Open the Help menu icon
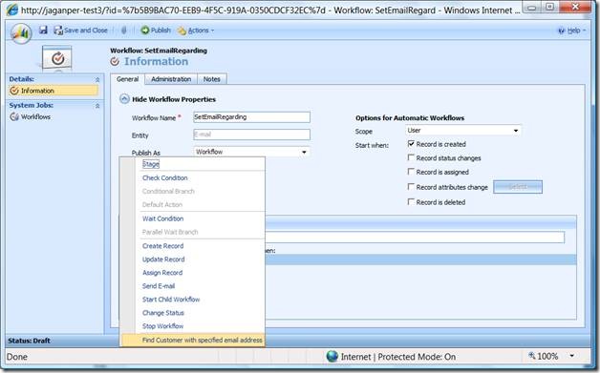This screenshot has width=600, height=373. coord(562,31)
